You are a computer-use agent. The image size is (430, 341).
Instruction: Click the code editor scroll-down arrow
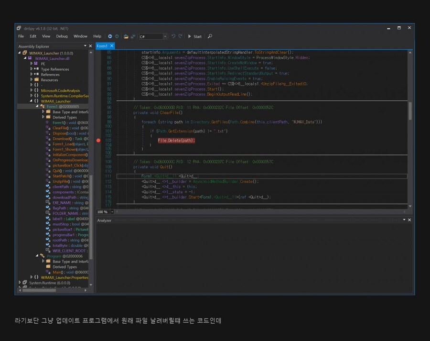click(x=410, y=206)
